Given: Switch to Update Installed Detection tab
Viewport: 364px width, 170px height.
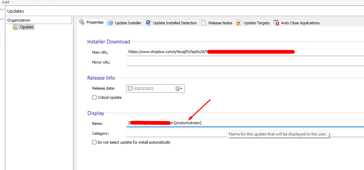Looking at the screenshot, I should [175, 23].
